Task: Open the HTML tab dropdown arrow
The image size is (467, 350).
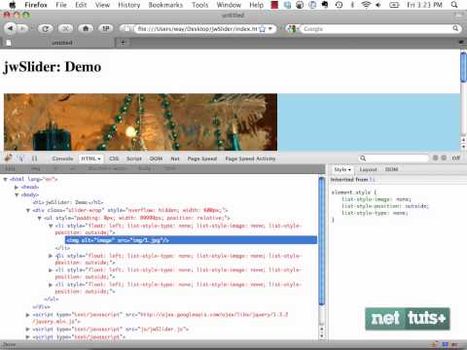Action: click(x=99, y=158)
